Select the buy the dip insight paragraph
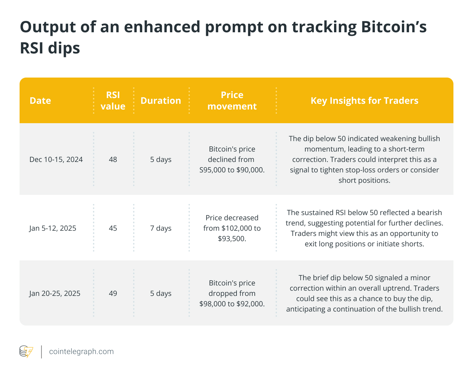Screen dimensions: 473x378 364,293
